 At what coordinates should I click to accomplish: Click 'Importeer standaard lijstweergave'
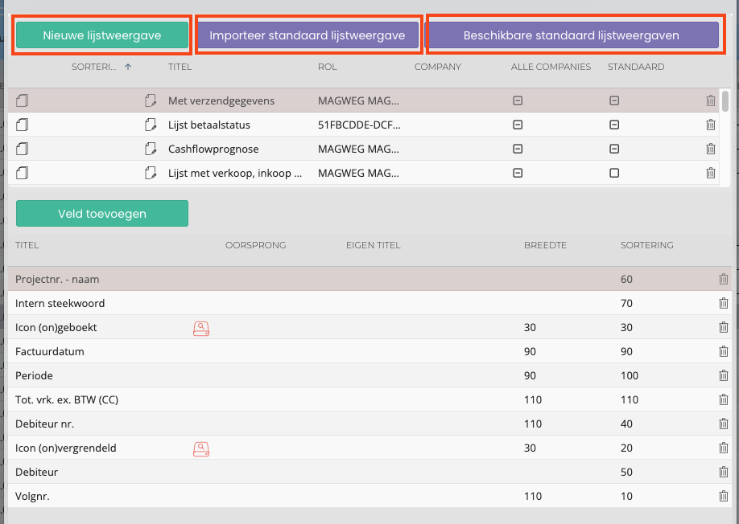[x=308, y=35]
